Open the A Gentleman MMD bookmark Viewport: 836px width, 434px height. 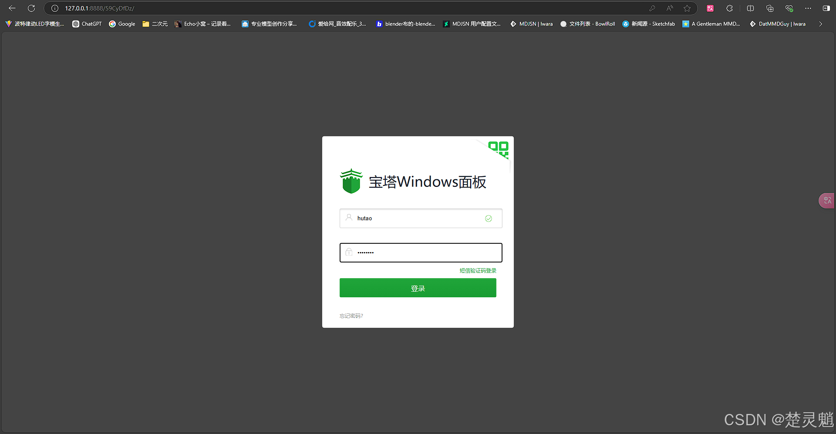click(x=711, y=24)
